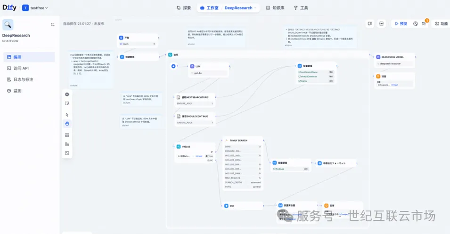This screenshot has width=450, height=234.
Task: Open the testfree workspace dropdown
Action: 35,8
